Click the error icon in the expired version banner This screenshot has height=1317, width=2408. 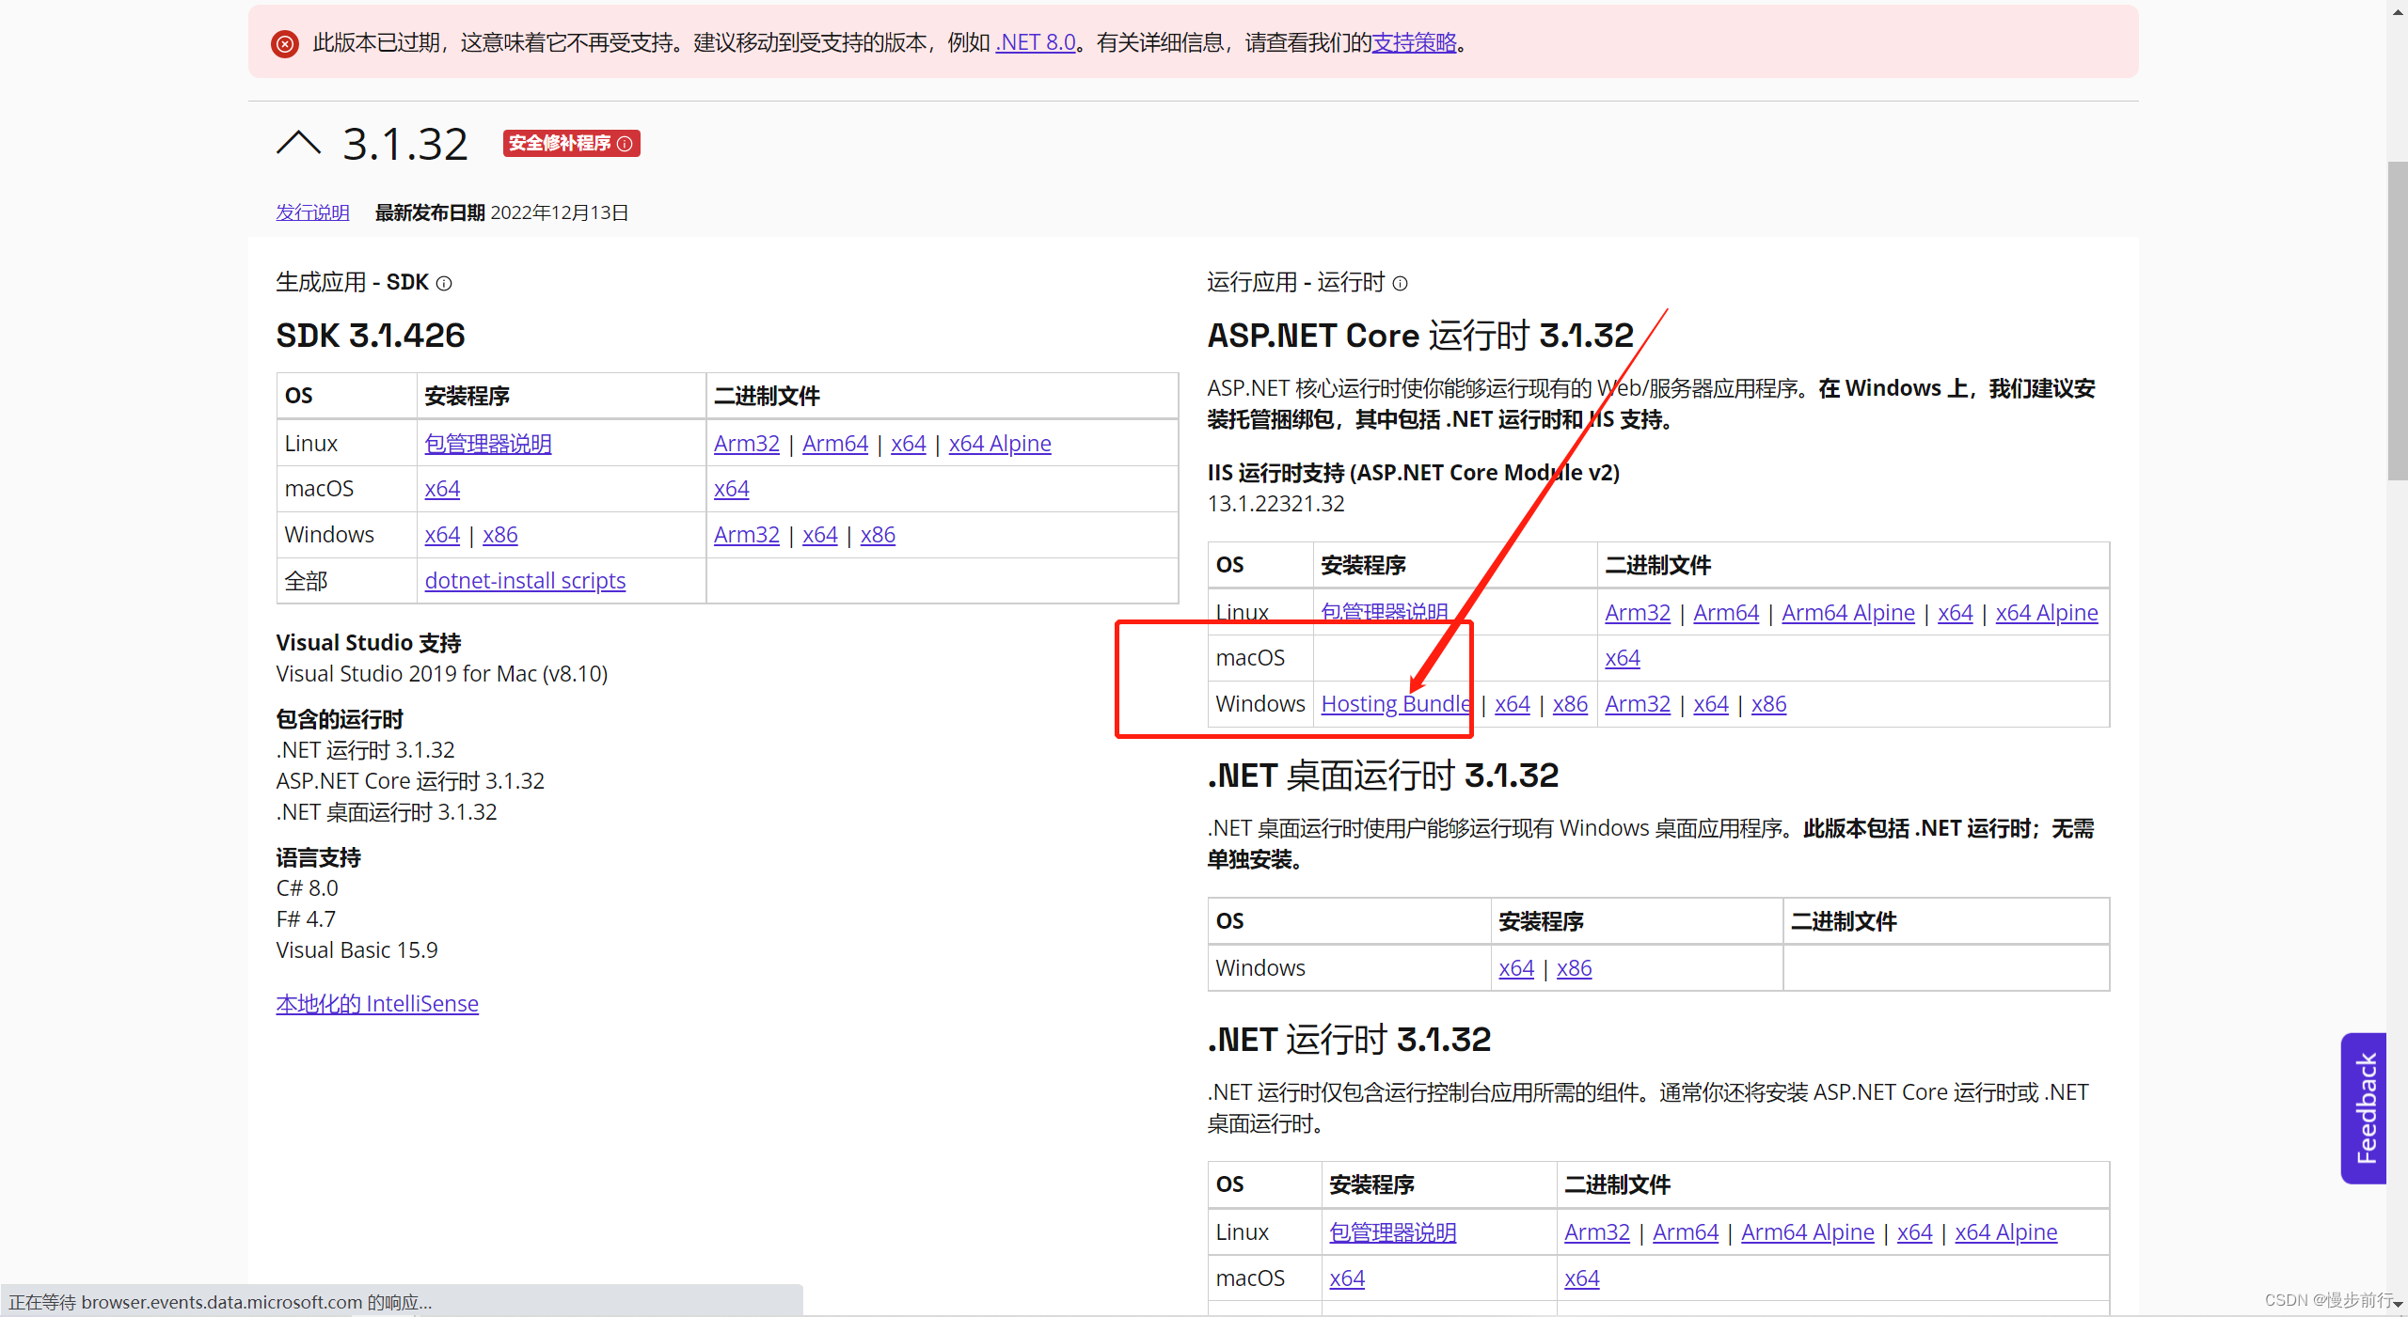pyautogui.click(x=284, y=42)
